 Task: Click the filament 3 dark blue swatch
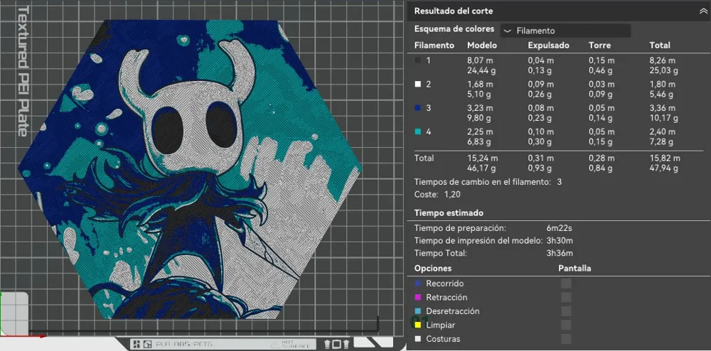417,108
